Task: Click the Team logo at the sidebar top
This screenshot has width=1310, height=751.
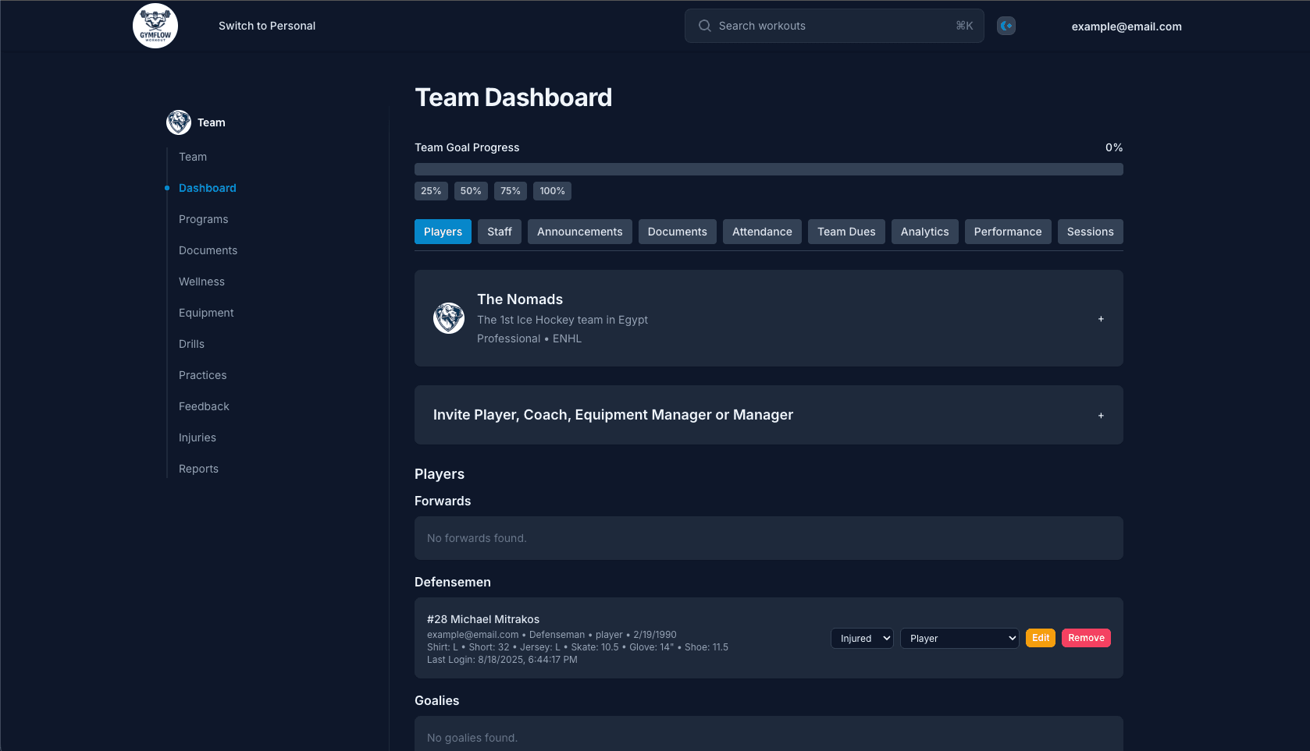Action: 178,122
